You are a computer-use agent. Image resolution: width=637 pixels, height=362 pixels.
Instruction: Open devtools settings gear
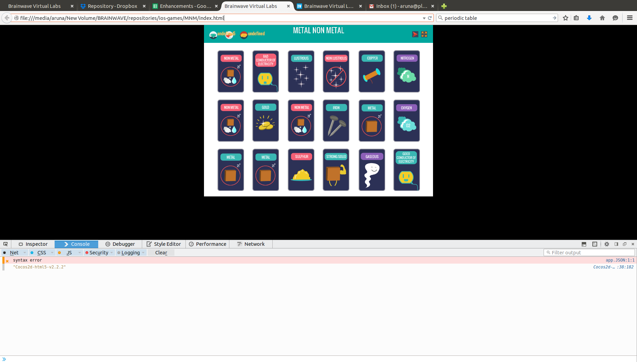607,244
